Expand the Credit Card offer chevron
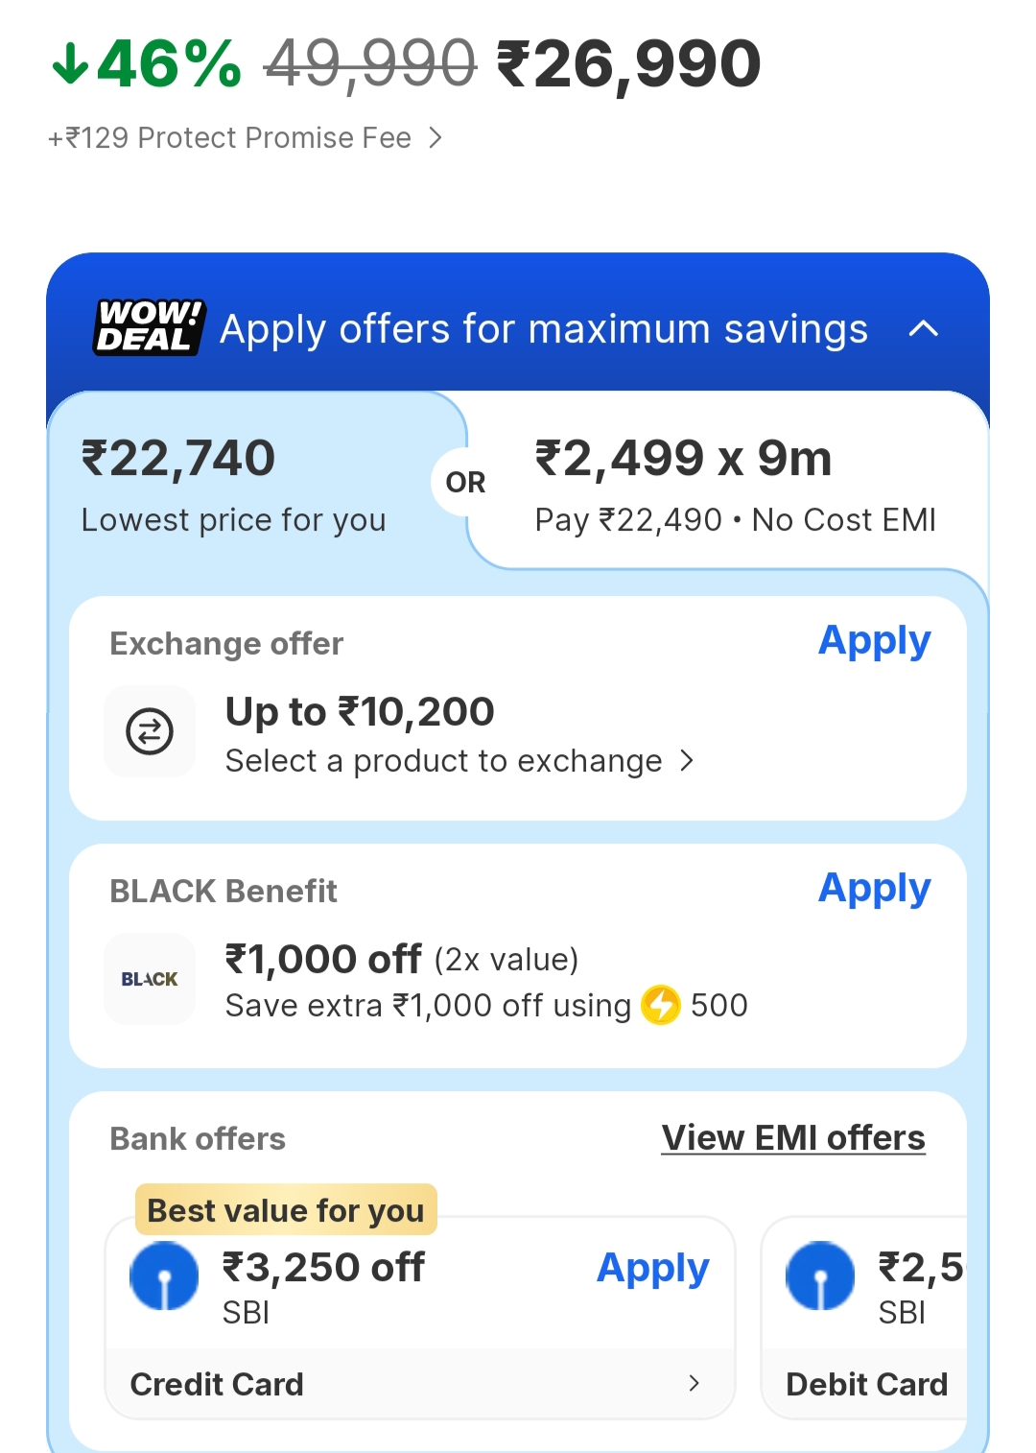The image size is (1036, 1453). click(694, 1383)
